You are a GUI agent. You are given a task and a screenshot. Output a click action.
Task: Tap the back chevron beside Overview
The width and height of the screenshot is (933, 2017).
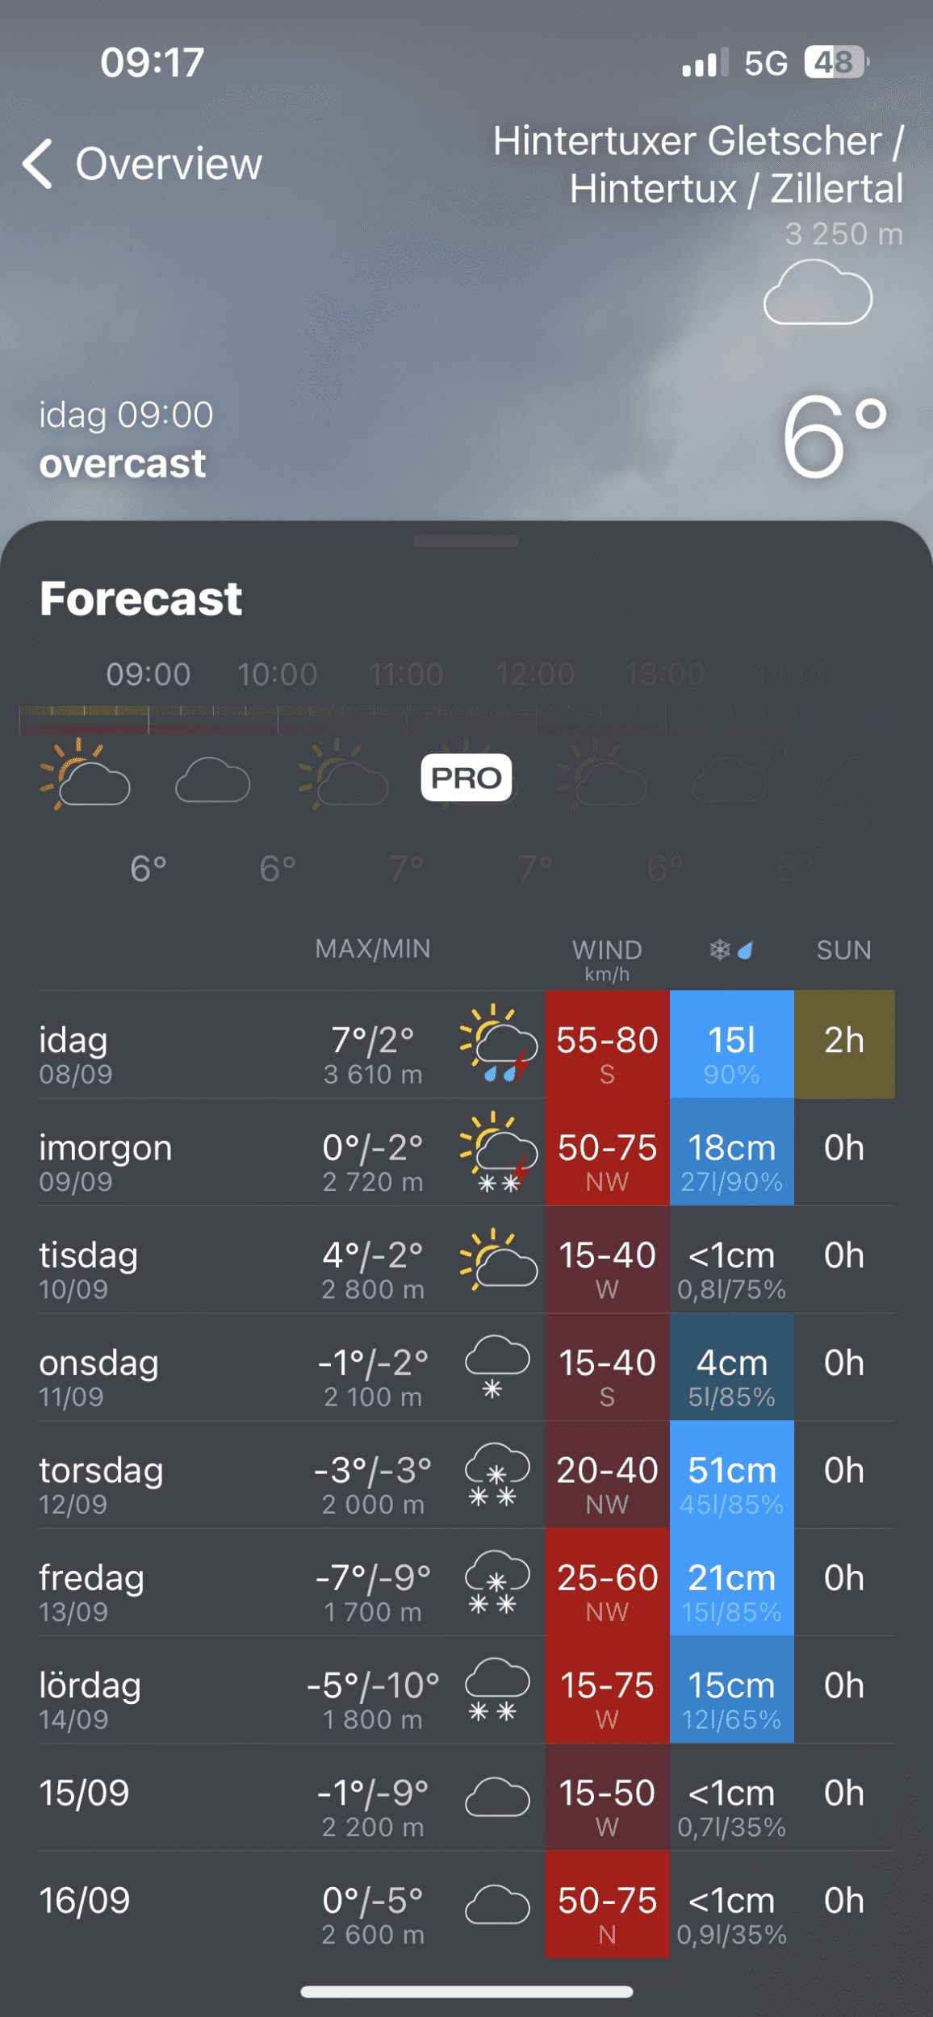[38, 164]
